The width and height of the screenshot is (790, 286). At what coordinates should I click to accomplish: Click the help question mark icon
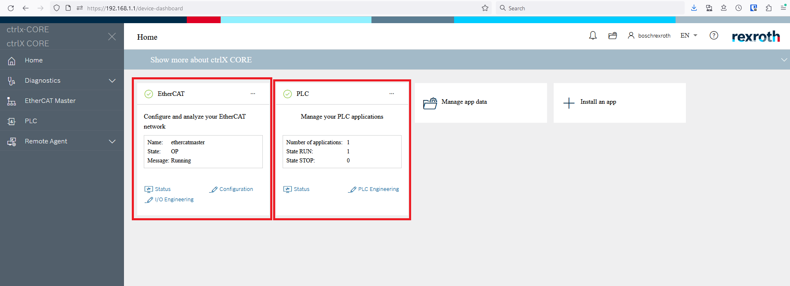point(714,36)
